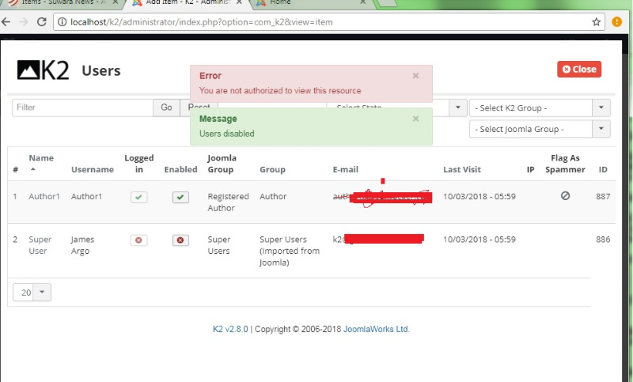Reload the page with refresh icon
This screenshot has width=633, height=382.
click(x=42, y=22)
